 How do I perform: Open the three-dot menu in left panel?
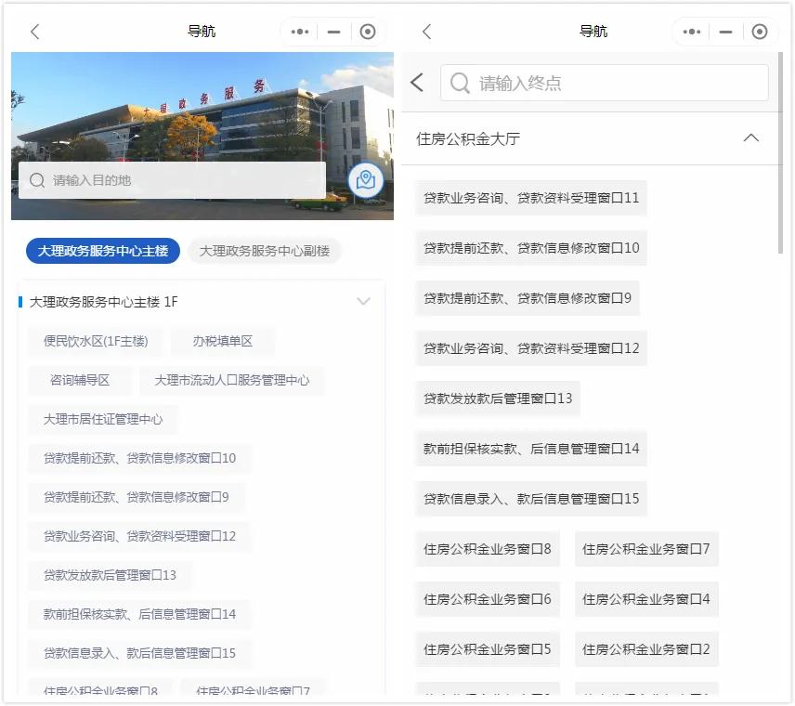(300, 32)
